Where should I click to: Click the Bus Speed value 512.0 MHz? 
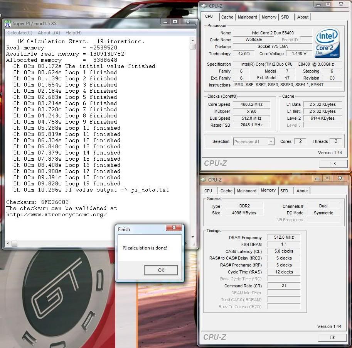pos(251,118)
